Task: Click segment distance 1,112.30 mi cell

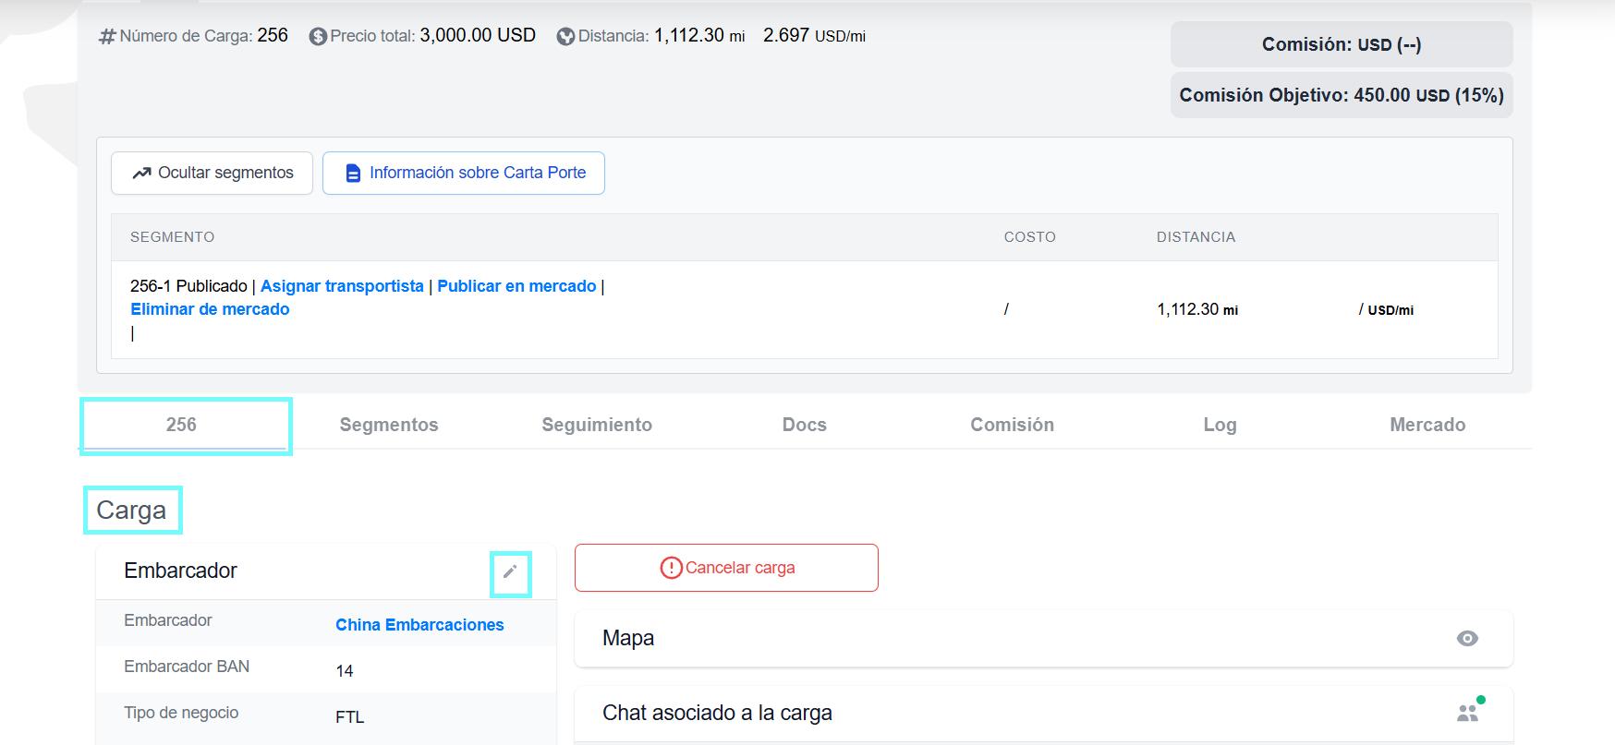Action: point(1197,309)
